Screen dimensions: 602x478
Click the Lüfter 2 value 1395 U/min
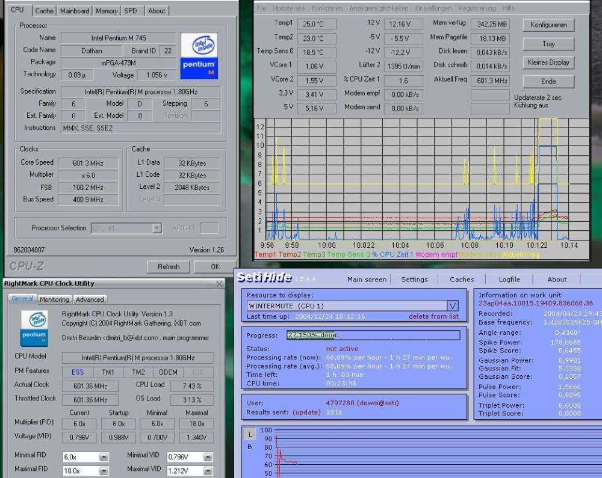[x=403, y=66]
